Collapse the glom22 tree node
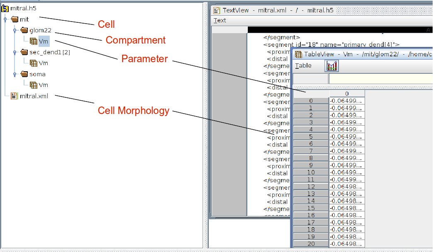This screenshot has height=252, width=433. 15,30
